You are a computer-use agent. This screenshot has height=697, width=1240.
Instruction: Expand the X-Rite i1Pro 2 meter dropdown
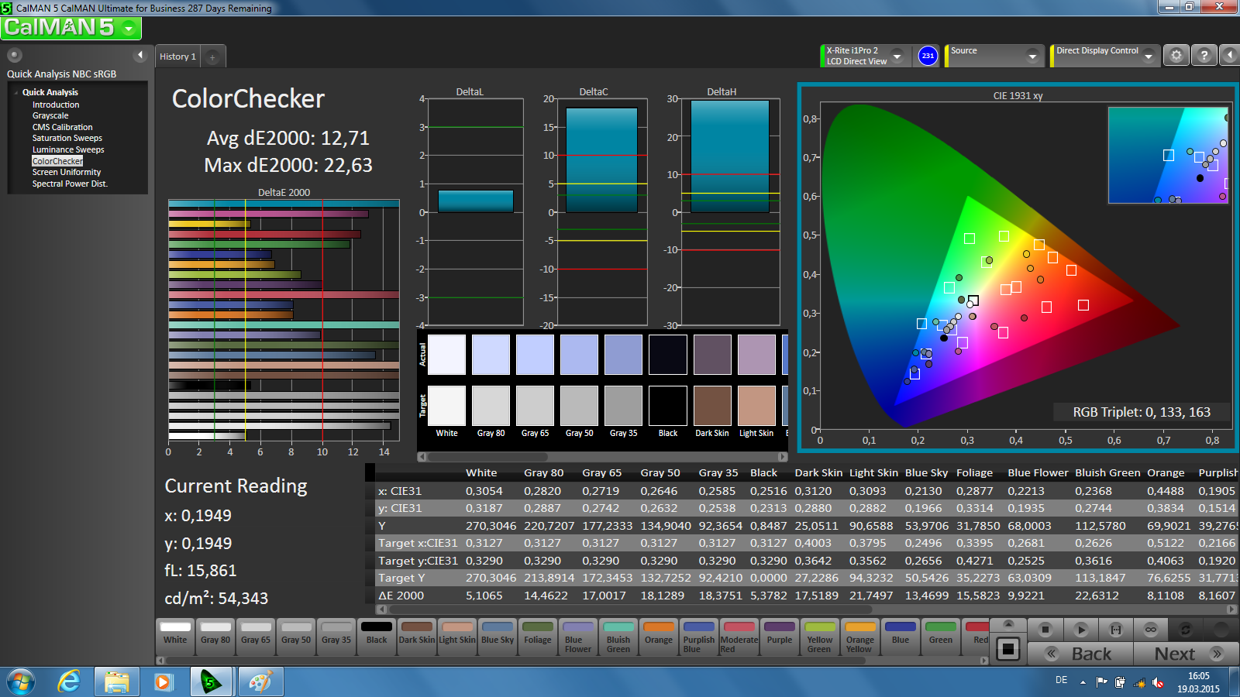897,56
